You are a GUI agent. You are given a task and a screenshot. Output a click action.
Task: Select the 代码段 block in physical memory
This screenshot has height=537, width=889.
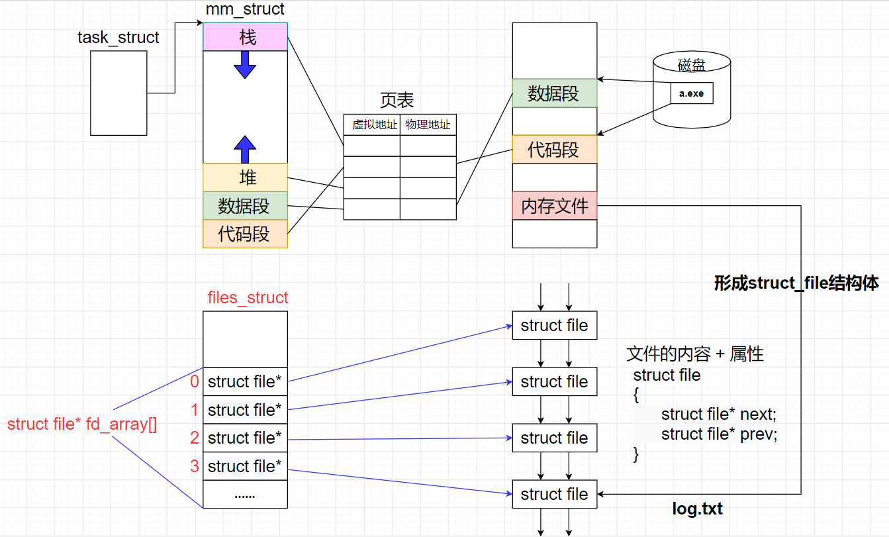pos(555,150)
